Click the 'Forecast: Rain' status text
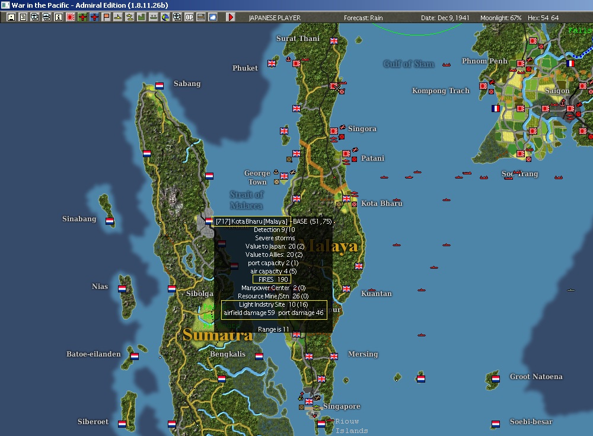Screen dimensions: 593x436 click(363, 18)
